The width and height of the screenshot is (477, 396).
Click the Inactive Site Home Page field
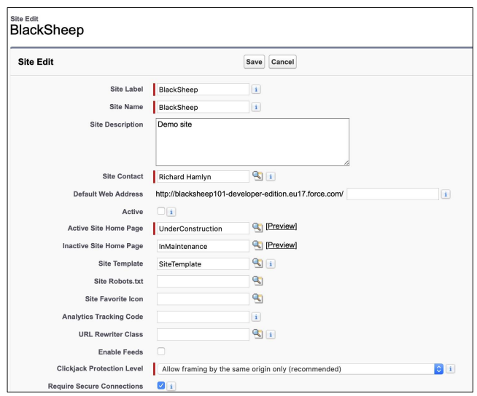[203, 246]
